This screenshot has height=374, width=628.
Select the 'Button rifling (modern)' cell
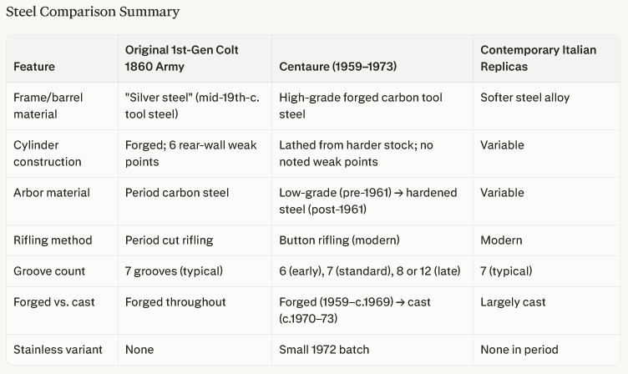point(339,240)
